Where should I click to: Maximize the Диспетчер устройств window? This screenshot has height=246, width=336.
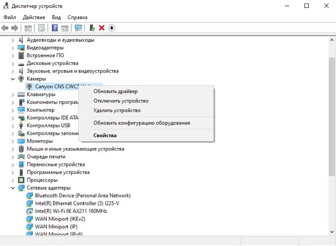[307, 6]
